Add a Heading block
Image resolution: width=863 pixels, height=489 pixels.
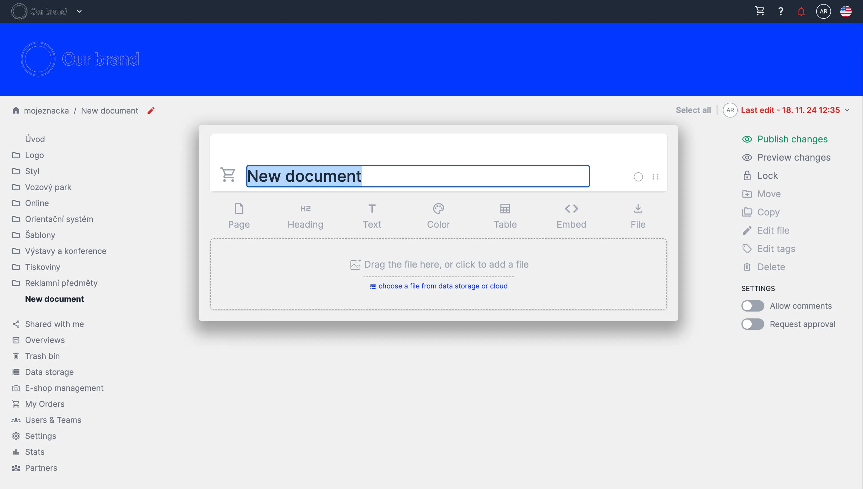coord(305,216)
